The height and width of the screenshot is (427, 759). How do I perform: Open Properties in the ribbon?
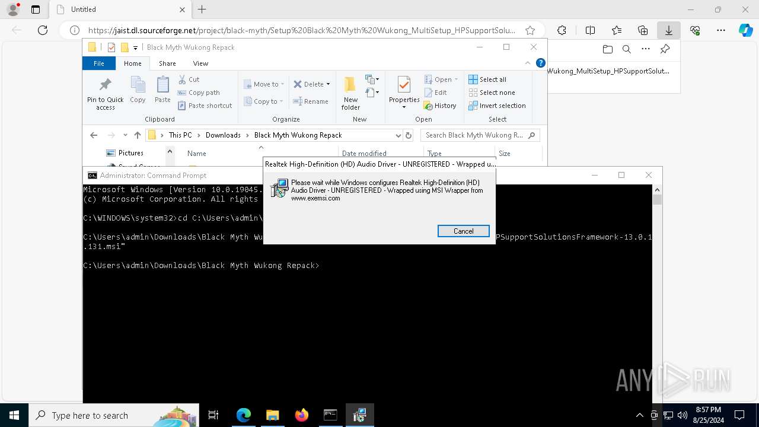(x=404, y=93)
